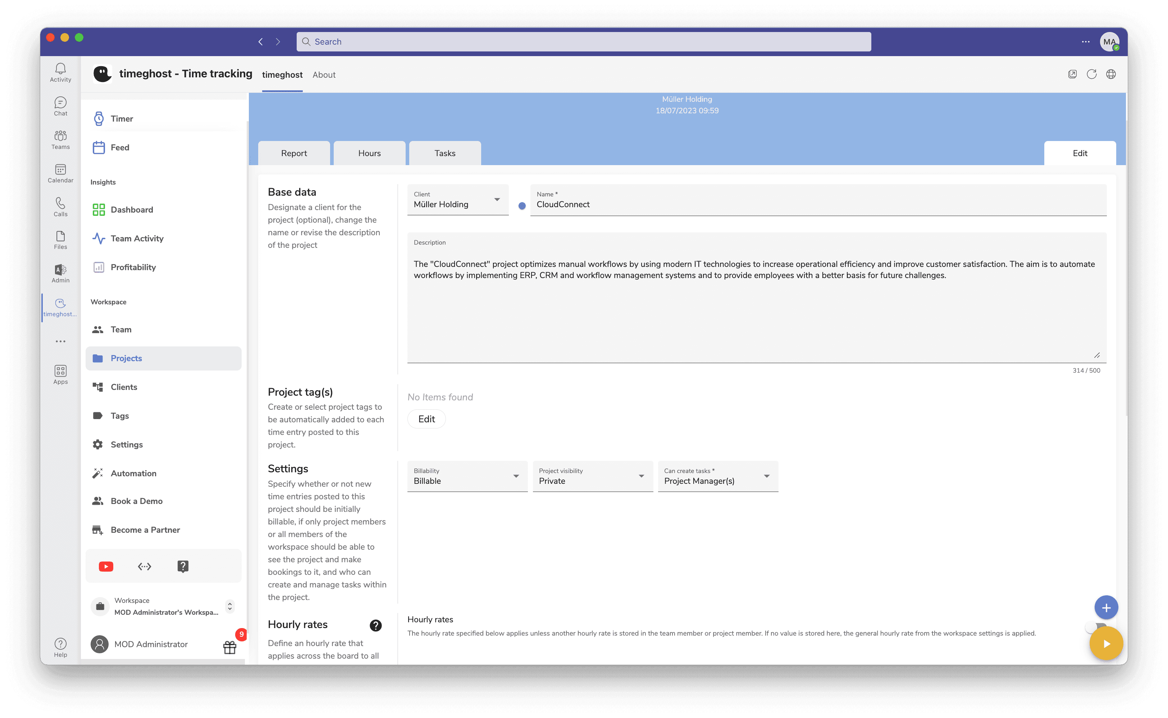Edit the project tags
The width and height of the screenshot is (1168, 718).
(426, 419)
